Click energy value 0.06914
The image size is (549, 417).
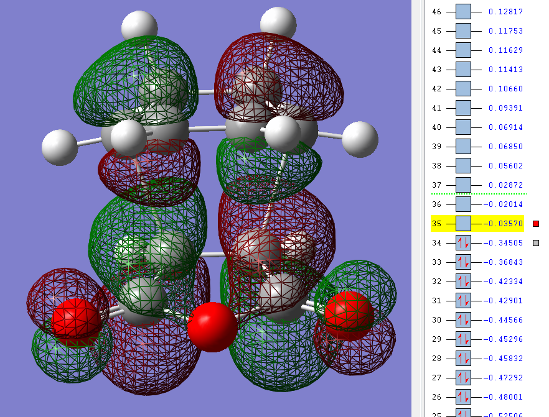(505, 127)
